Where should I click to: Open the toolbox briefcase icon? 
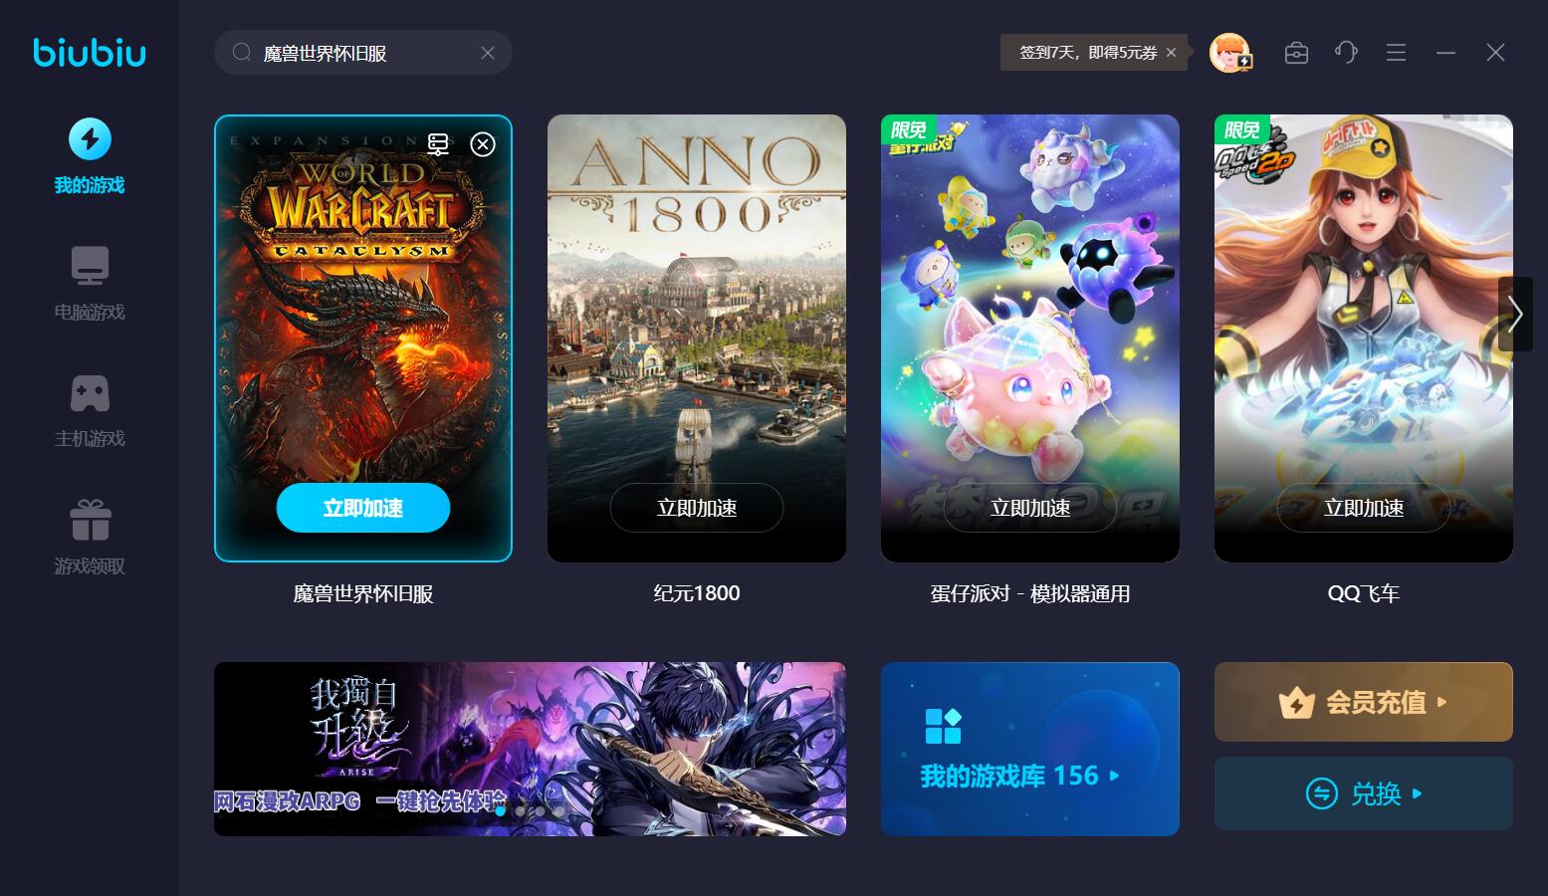1296,53
